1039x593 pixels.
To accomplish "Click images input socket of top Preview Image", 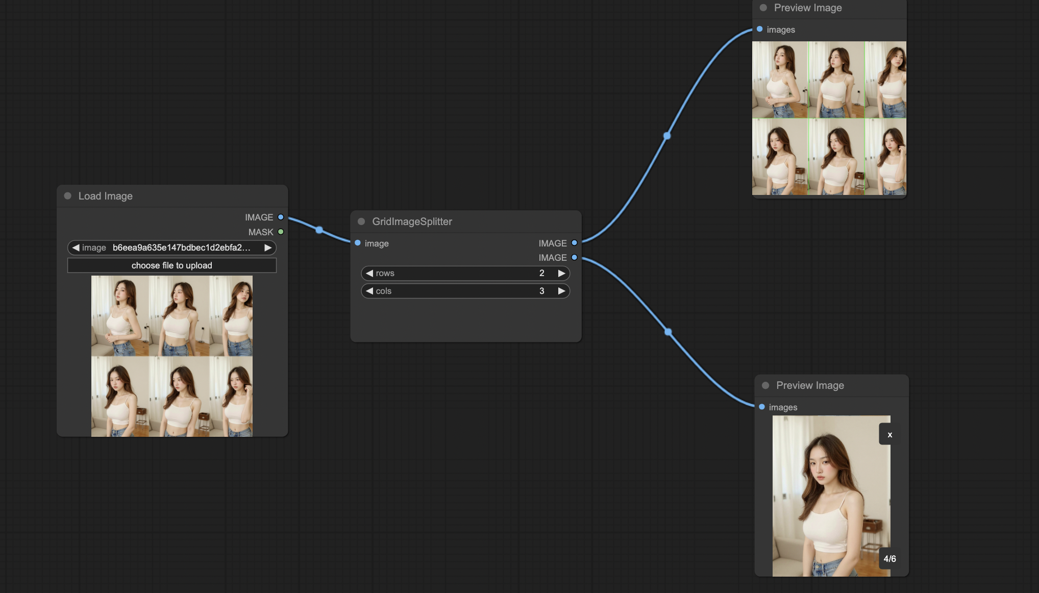I will pyautogui.click(x=760, y=30).
